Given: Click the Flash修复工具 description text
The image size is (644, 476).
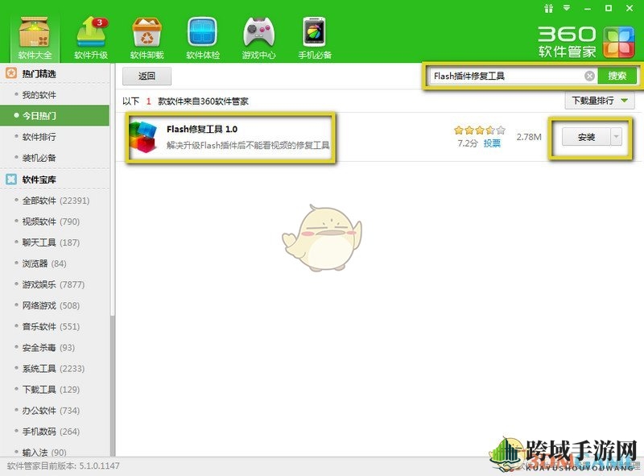Looking at the screenshot, I should click(248, 145).
